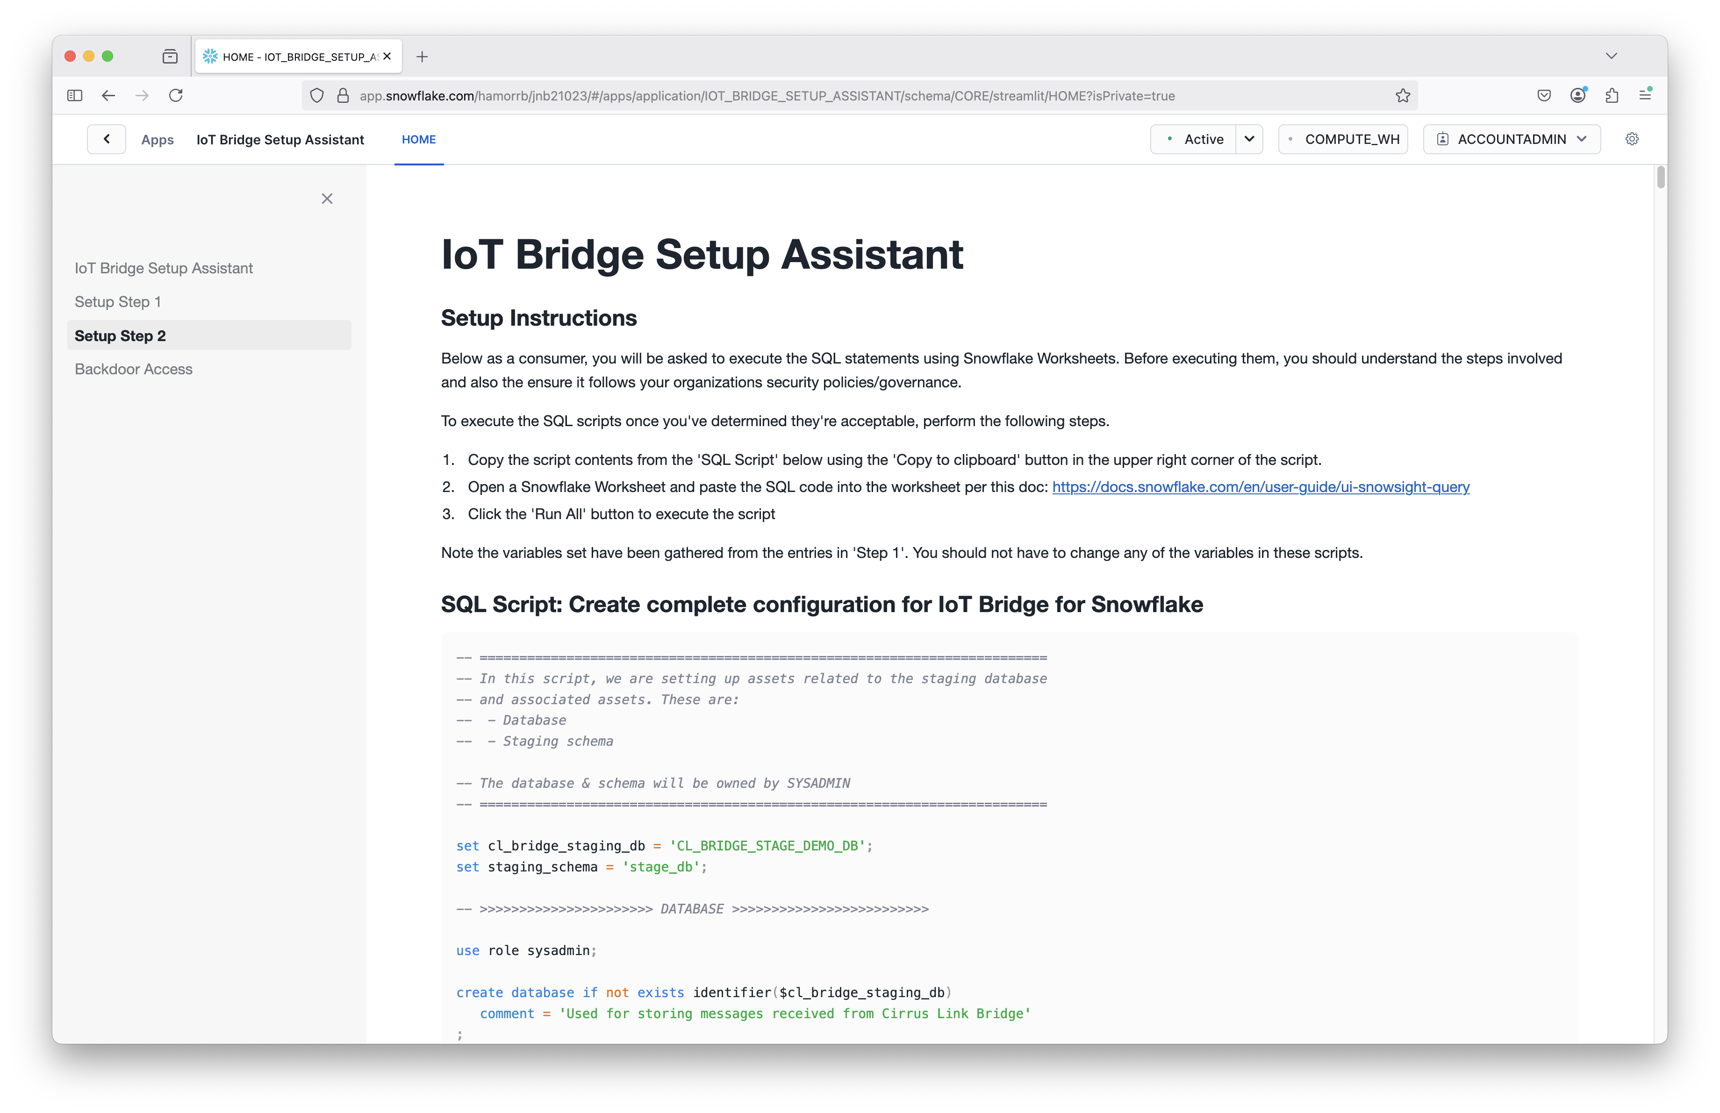
Task: Open browser extensions puzzle icon
Action: tap(1612, 95)
